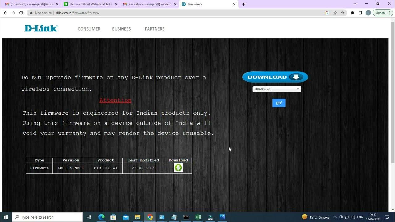Click the D-Link logo
The height and width of the screenshot is (222, 395).
pos(41,28)
